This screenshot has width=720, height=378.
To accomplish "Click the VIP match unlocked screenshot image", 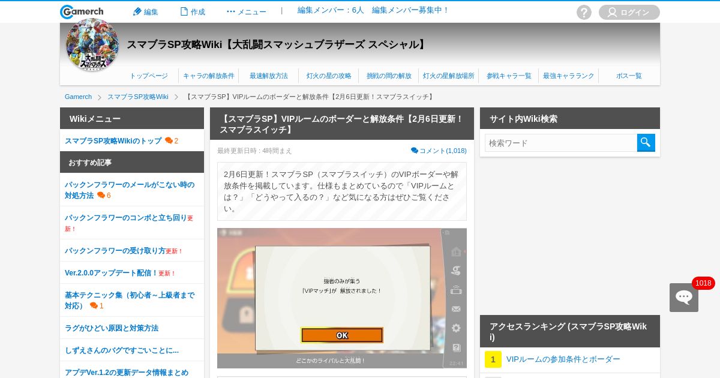I will coord(342,298).
